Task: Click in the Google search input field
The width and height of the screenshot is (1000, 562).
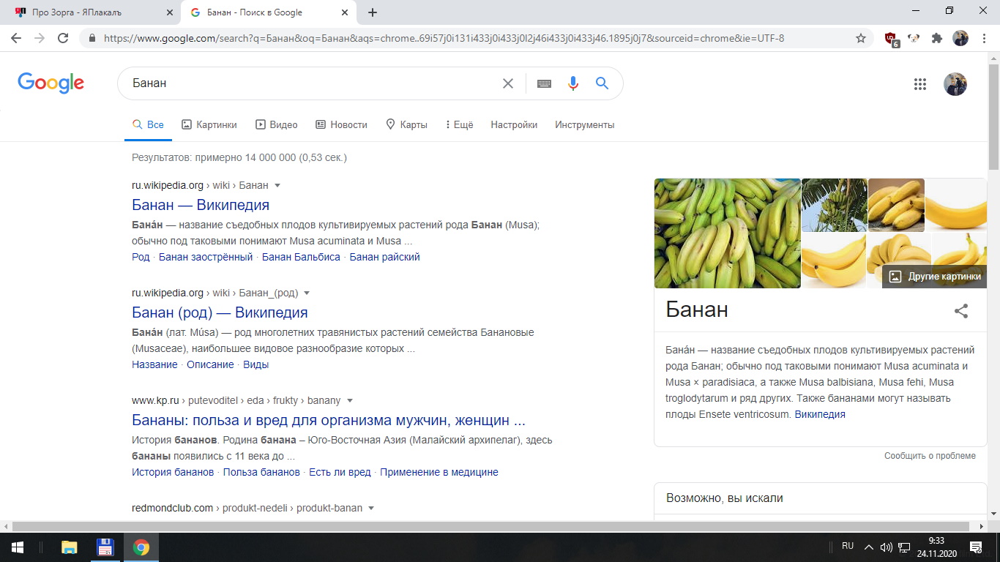Action: [x=313, y=83]
